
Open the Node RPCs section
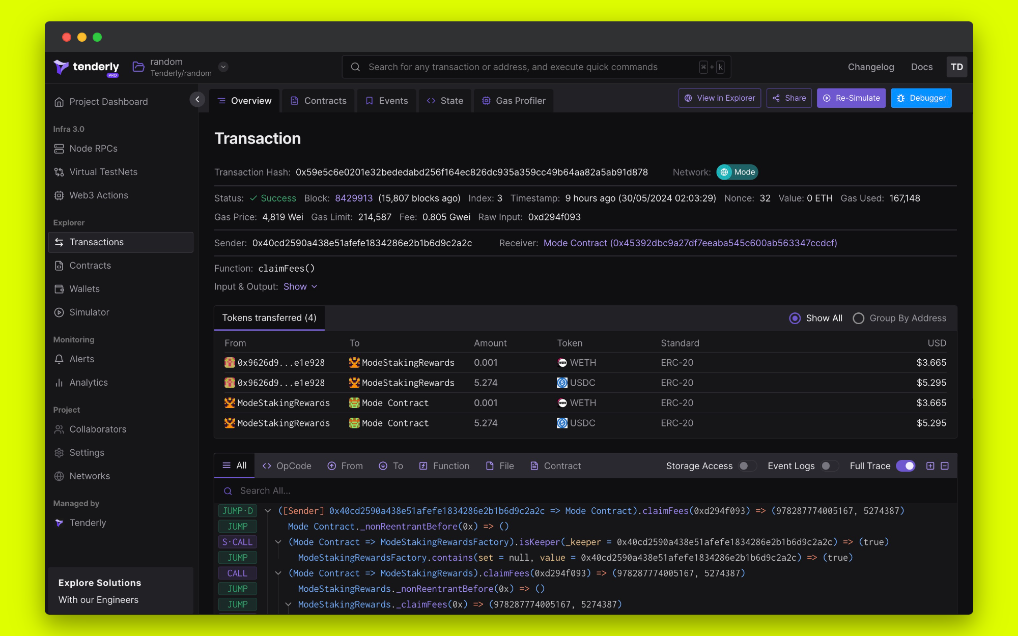tap(93, 148)
